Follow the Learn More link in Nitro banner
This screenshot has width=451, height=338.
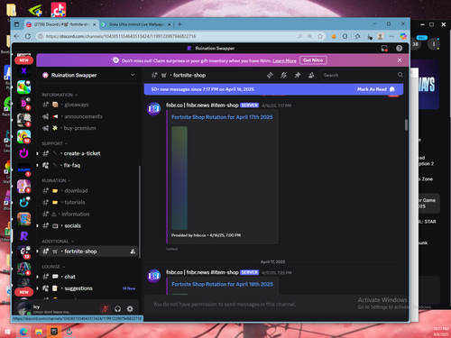click(x=284, y=60)
